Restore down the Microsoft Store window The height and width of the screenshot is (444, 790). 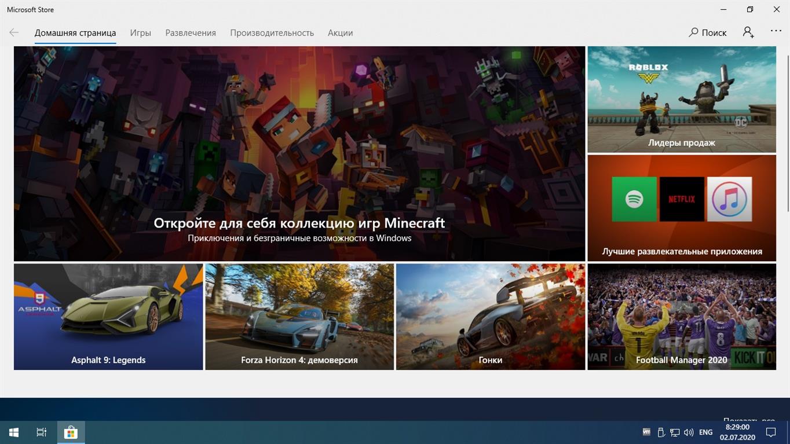tap(750, 9)
